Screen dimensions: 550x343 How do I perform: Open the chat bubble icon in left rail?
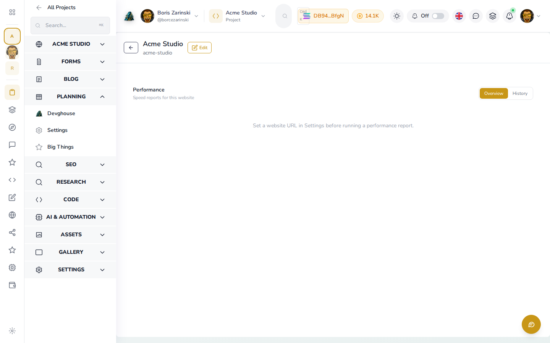click(x=12, y=145)
